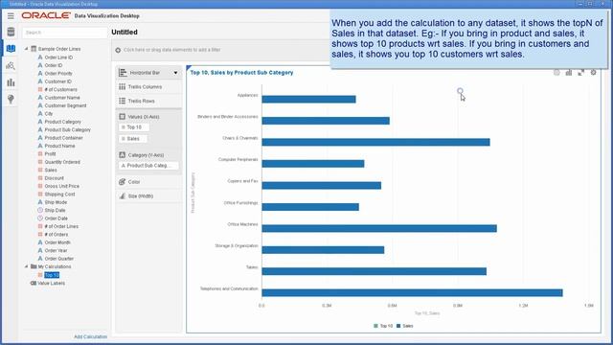The width and height of the screenshot is (613, 345).
Task: Select the Top 10 calculation item
Action: 52,275
